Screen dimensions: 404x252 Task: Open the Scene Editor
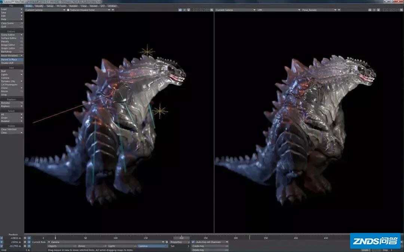click(12, 35)
